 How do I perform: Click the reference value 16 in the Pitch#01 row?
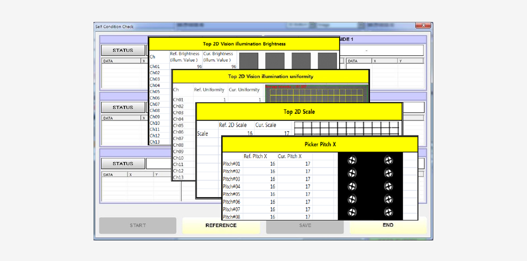pos(272,164)
